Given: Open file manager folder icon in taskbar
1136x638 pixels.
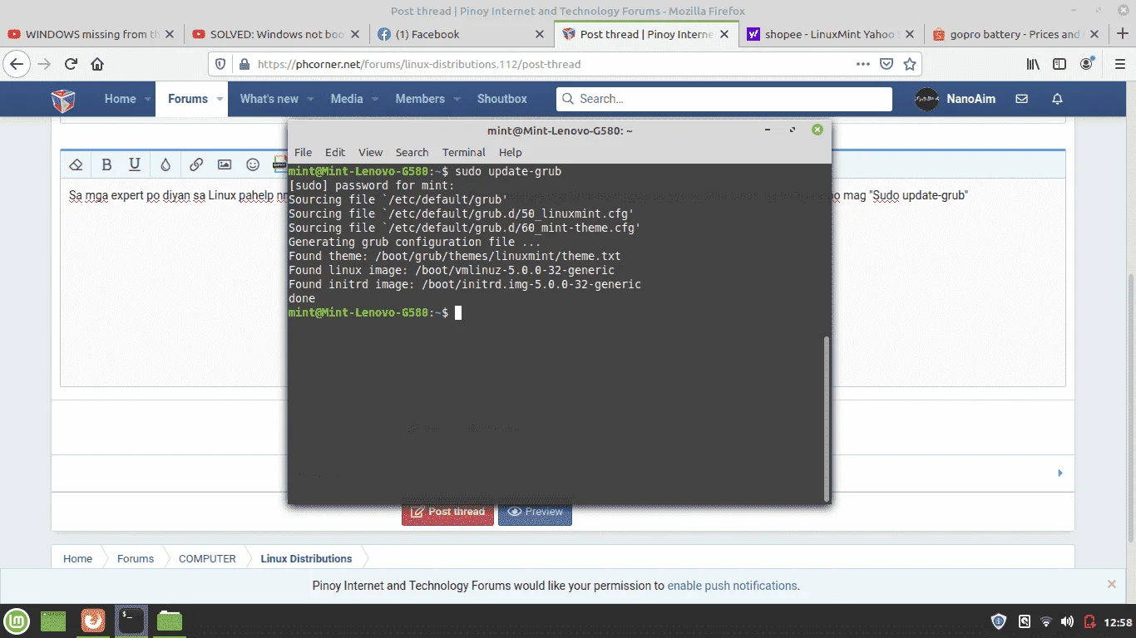Looking at the screenshot, I should 170,621.
